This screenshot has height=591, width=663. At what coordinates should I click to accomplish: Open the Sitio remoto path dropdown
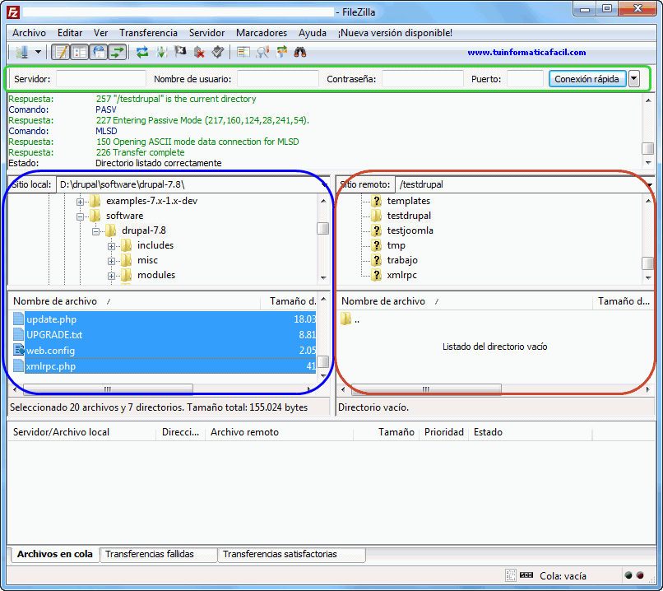[x=650, y=184]
